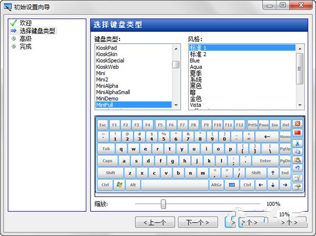Viewport: 316px width, 236px height.
Task: Open the 欢迎 wizard step
Action: 25,23
